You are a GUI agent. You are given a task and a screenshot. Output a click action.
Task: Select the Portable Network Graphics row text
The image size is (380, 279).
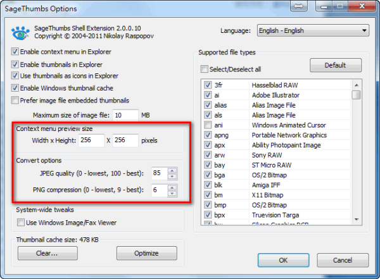click(x=289, y=135)
